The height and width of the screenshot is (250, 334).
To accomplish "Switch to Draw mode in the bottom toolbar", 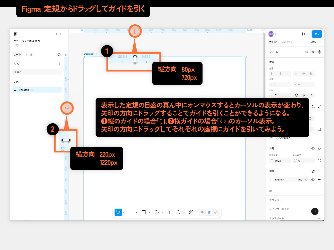I will pos(202,212).
